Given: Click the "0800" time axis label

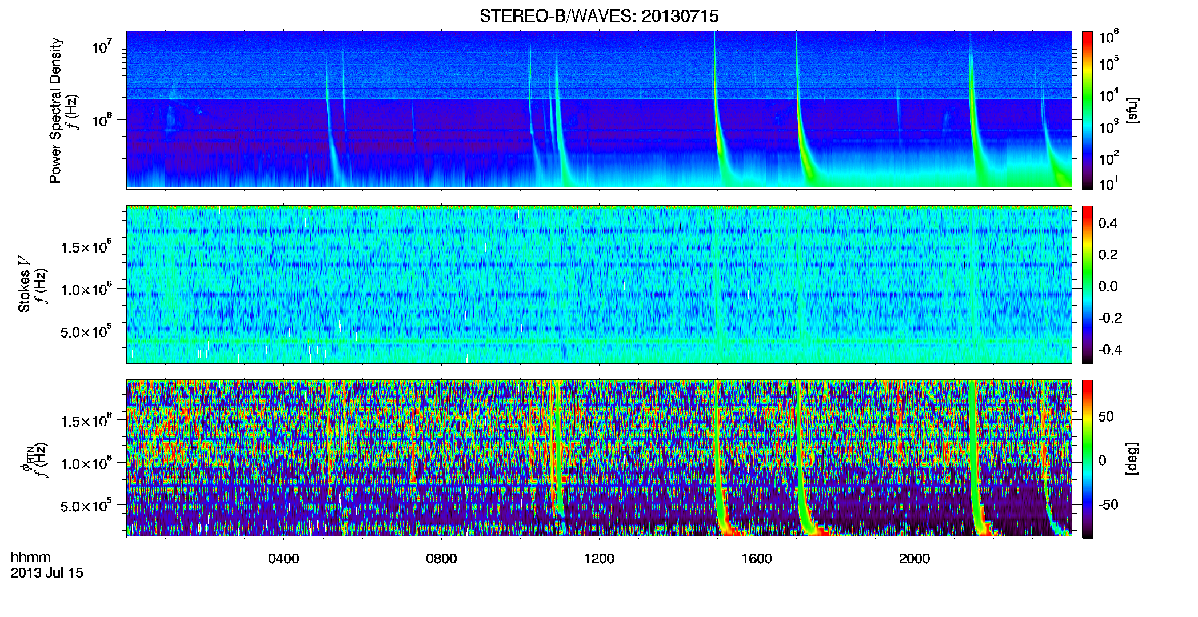Looking at the screenshot, I should (441, 559).
